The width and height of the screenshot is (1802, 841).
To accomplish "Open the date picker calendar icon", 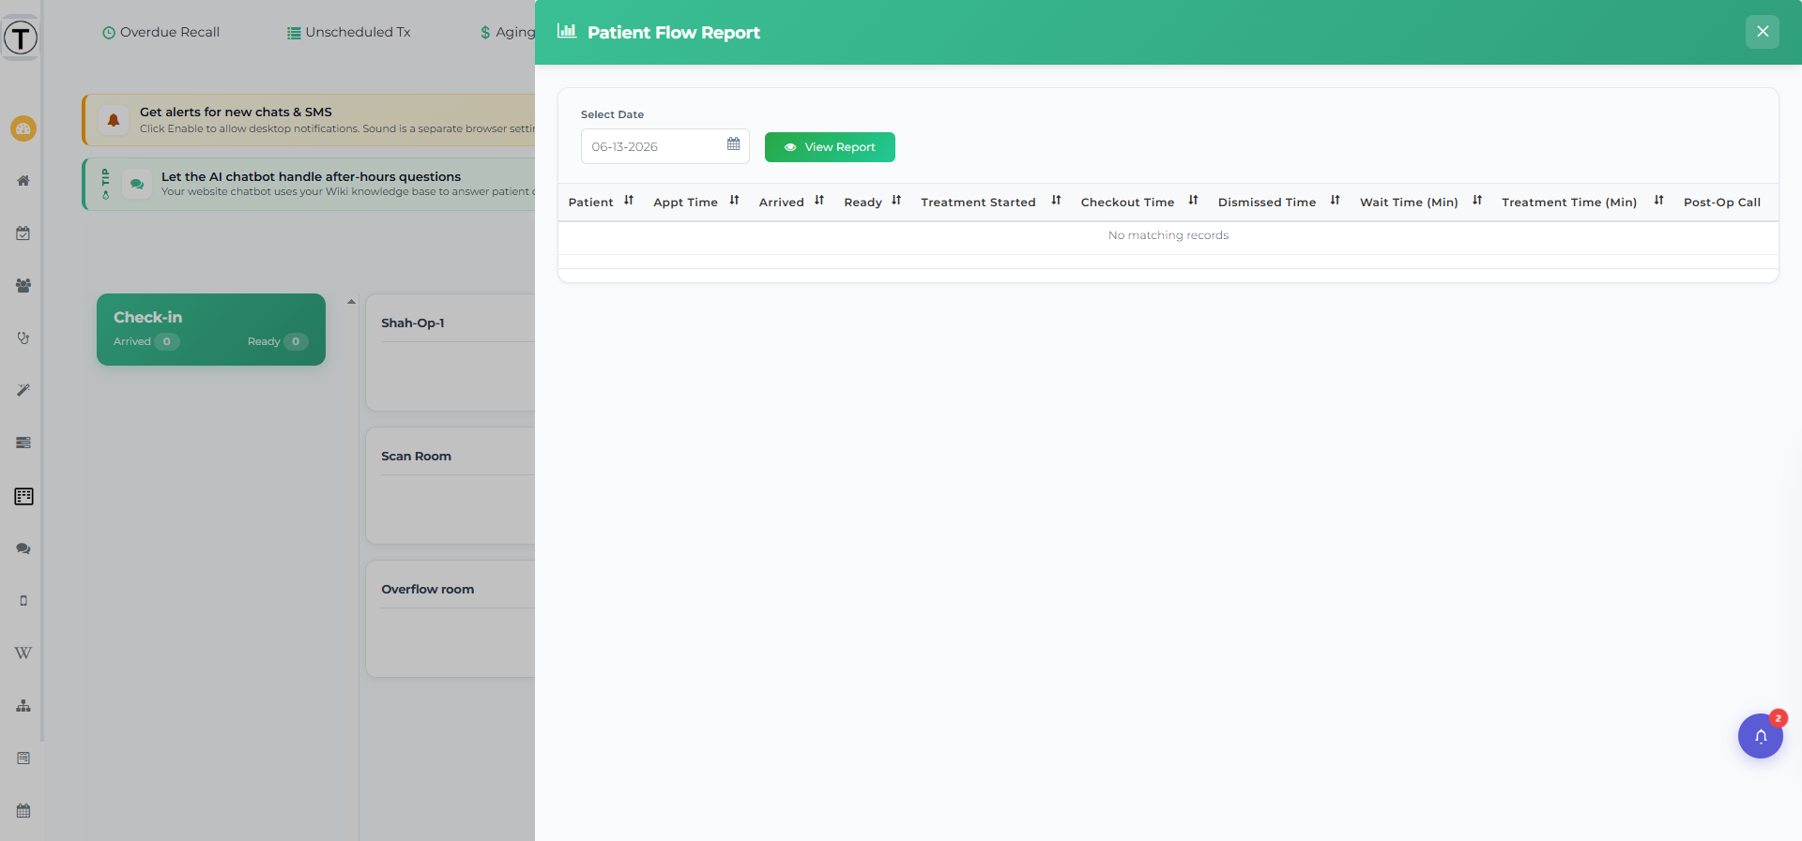I will pos(733,144).
